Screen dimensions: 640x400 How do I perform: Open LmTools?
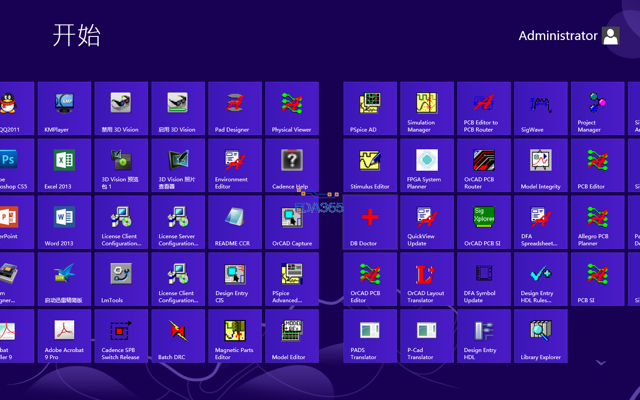121,279
